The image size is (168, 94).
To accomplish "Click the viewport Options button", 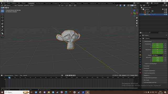I will pyautogui.click(x=135, y=8).
